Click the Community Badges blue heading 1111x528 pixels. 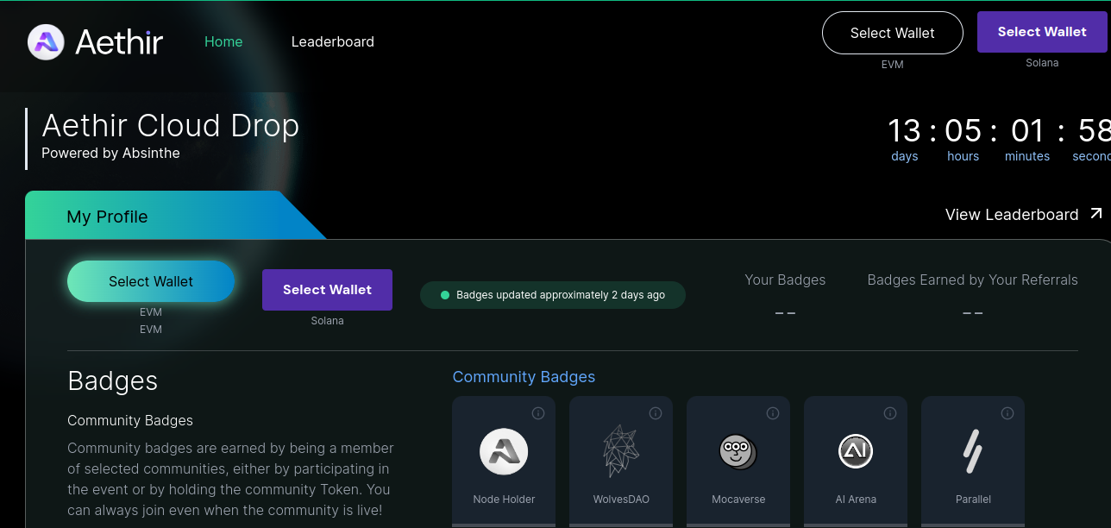(x=524, y=377)
